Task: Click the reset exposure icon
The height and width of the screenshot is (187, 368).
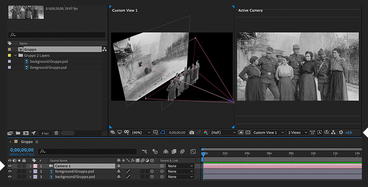Action: click(341, 133)
